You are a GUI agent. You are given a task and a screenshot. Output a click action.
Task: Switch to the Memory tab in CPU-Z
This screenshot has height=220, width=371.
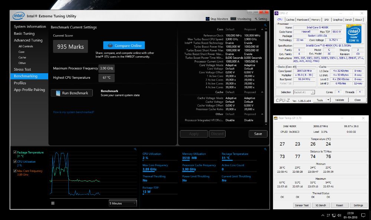316,20
